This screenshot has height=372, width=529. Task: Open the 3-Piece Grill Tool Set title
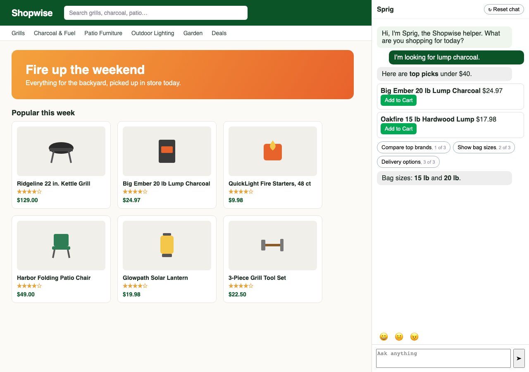tap(257, 278)
